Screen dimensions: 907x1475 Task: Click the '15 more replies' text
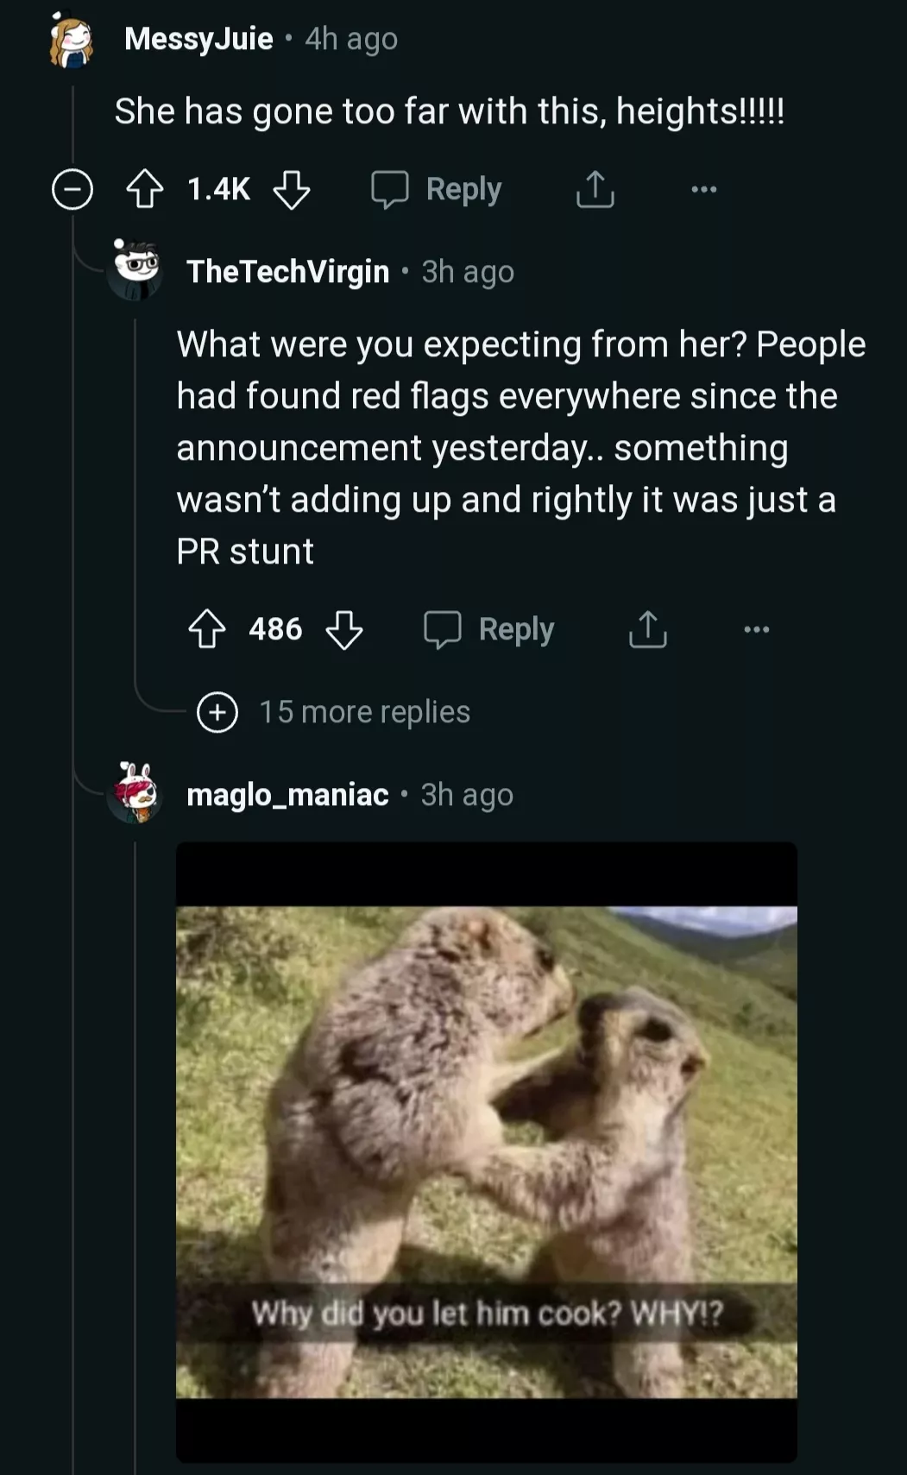tap(365, 712)
